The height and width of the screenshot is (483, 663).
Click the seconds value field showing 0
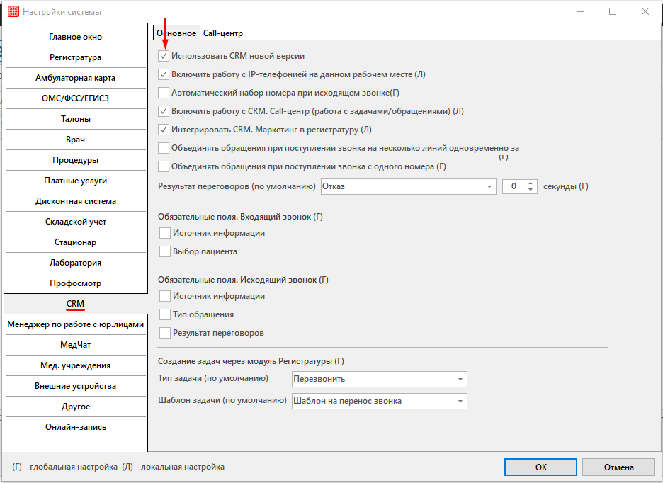(x=514, y=186)
